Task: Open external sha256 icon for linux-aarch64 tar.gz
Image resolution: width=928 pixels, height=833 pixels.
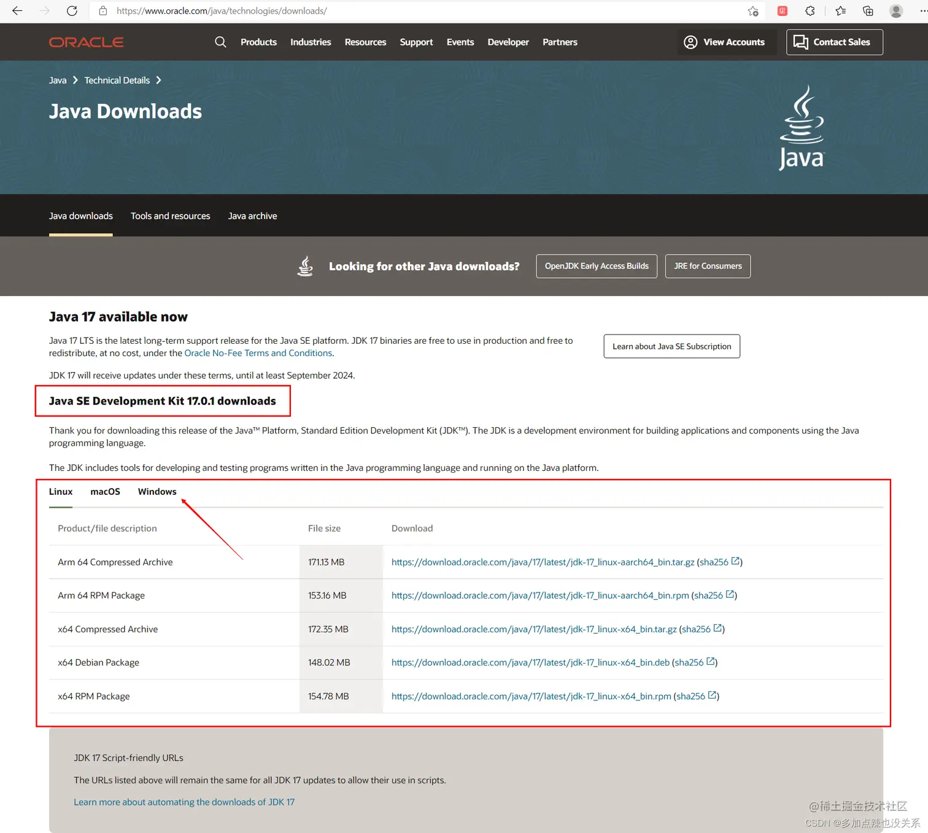Action: tap(735, 561)
